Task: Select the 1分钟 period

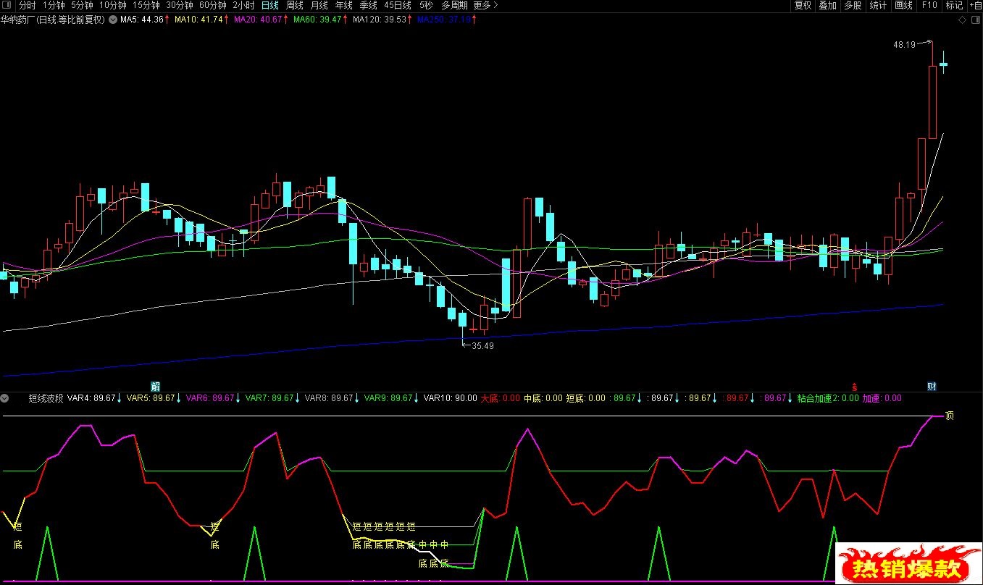Action: pos(54,5)
